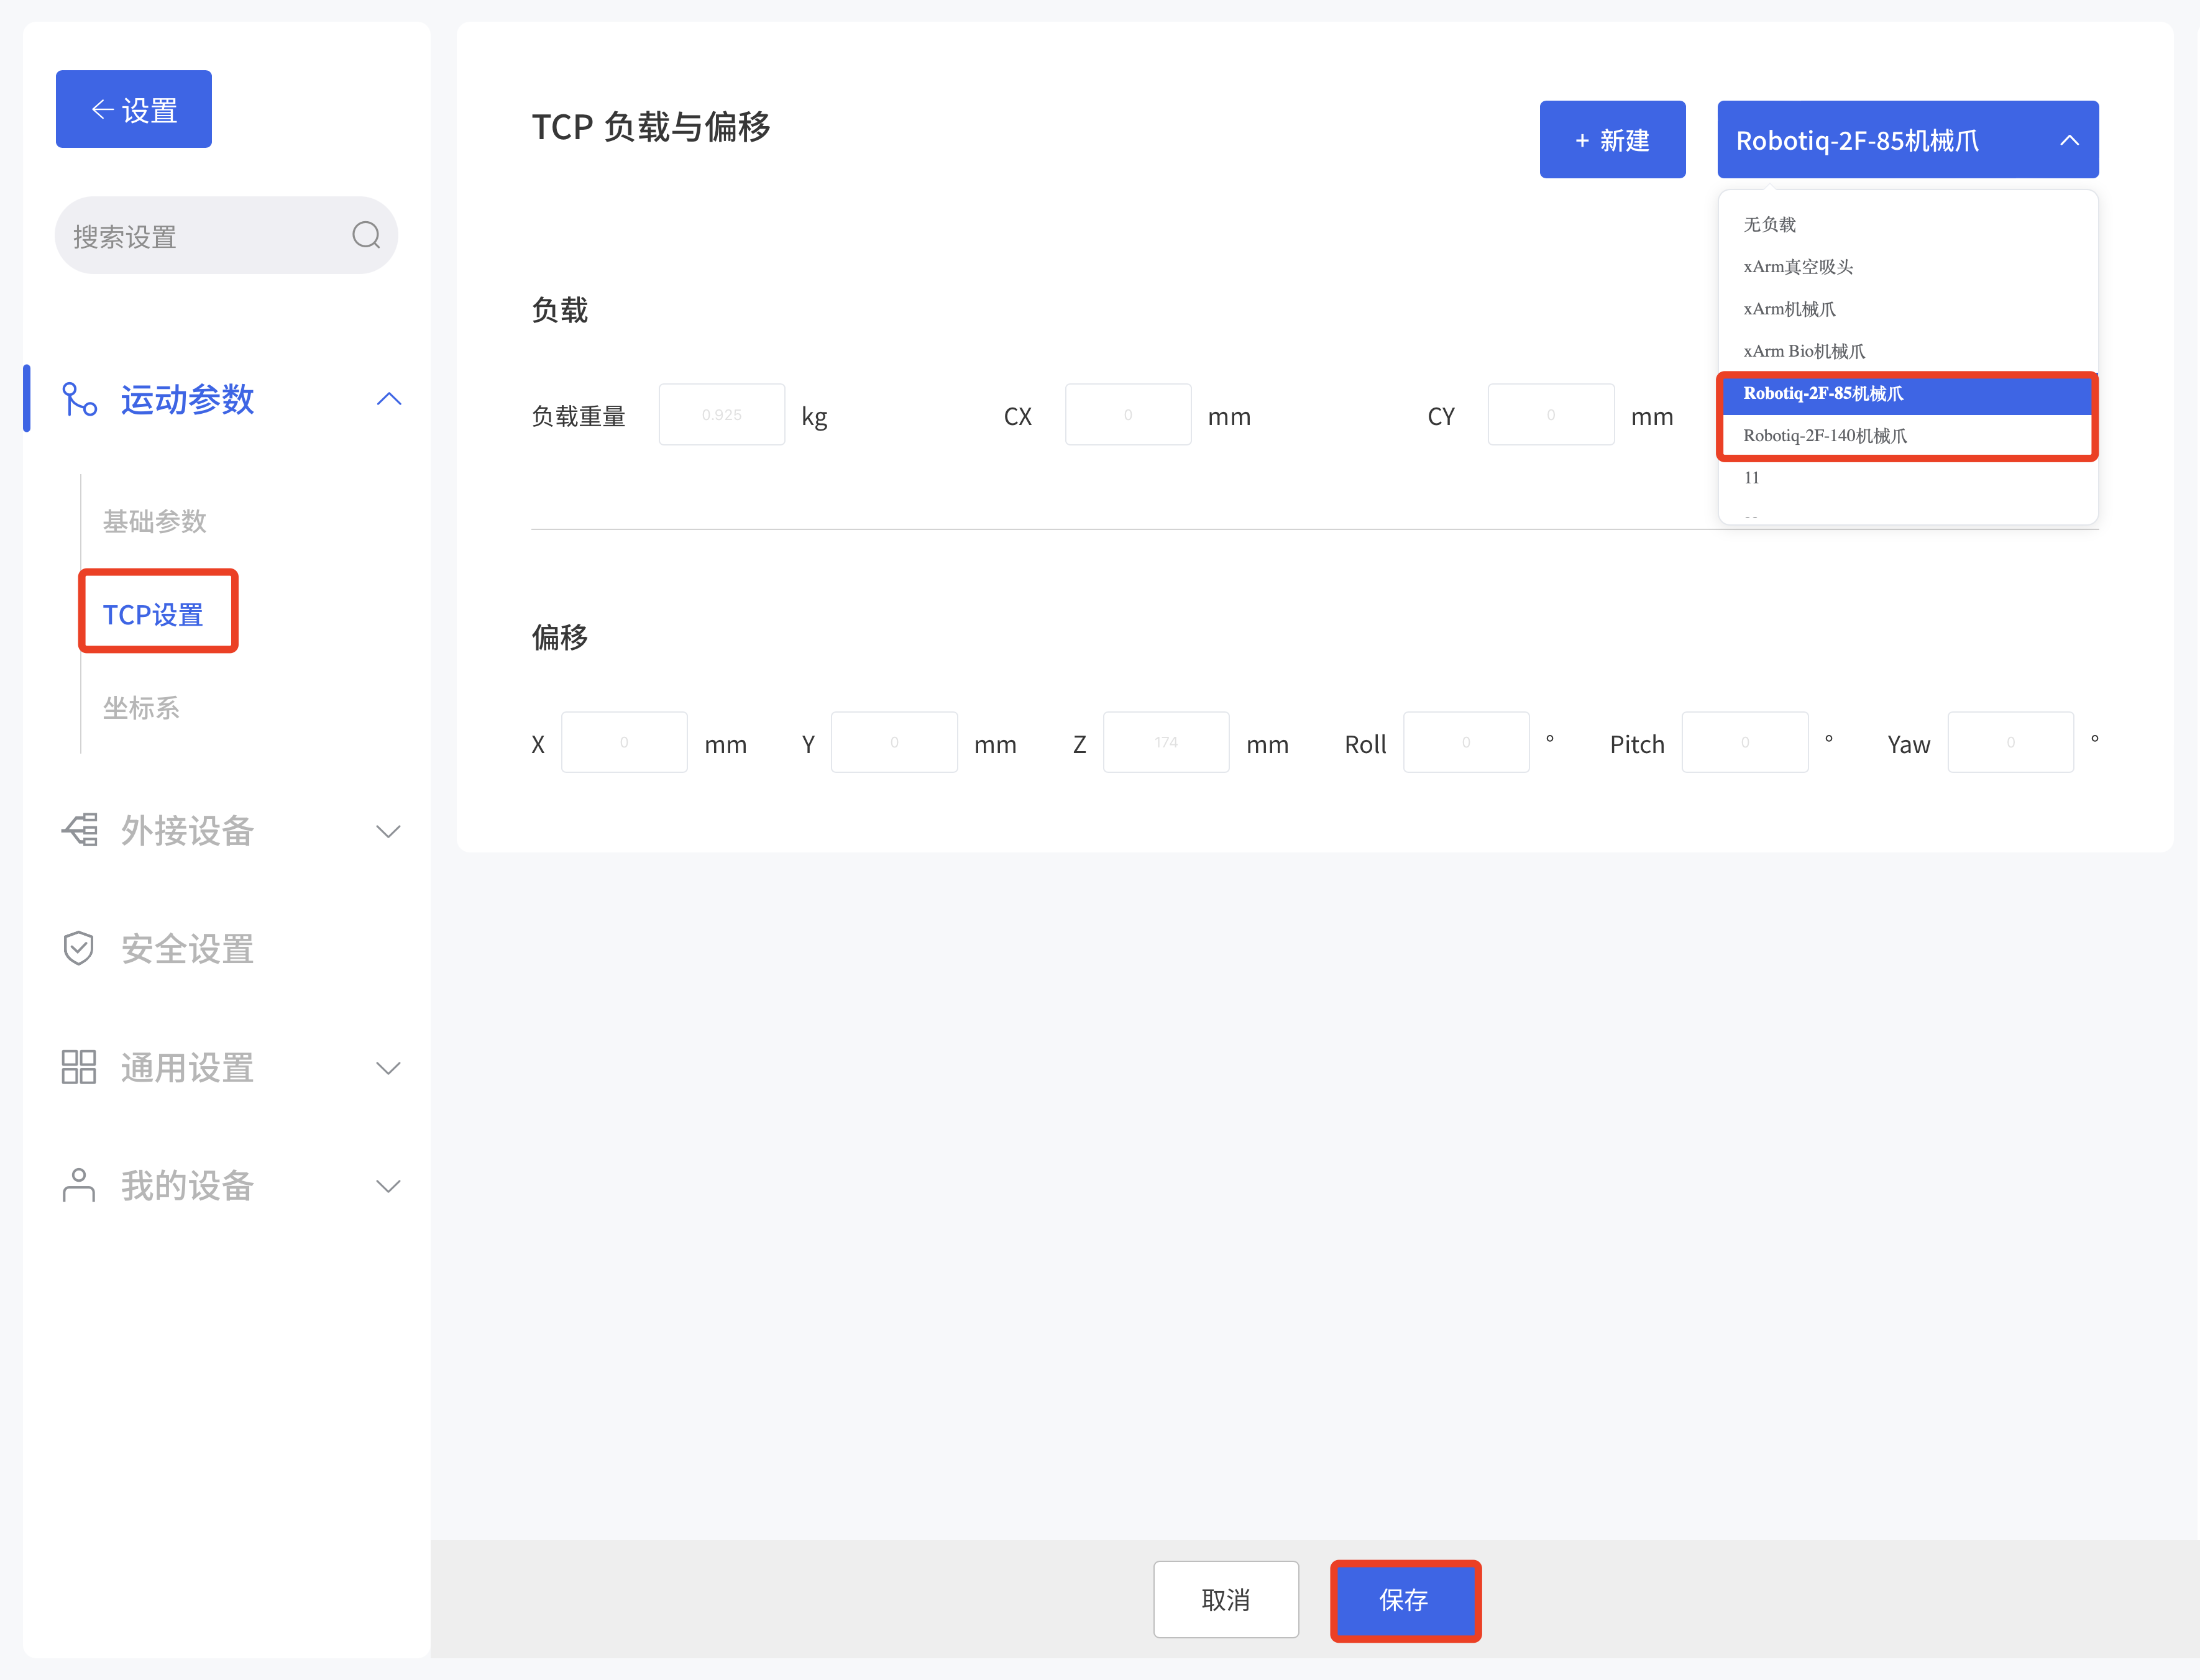Click the Z offset input field

point(1166,742)
